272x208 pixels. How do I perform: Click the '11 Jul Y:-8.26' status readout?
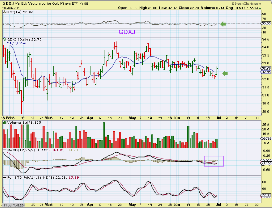coord(13,205)
